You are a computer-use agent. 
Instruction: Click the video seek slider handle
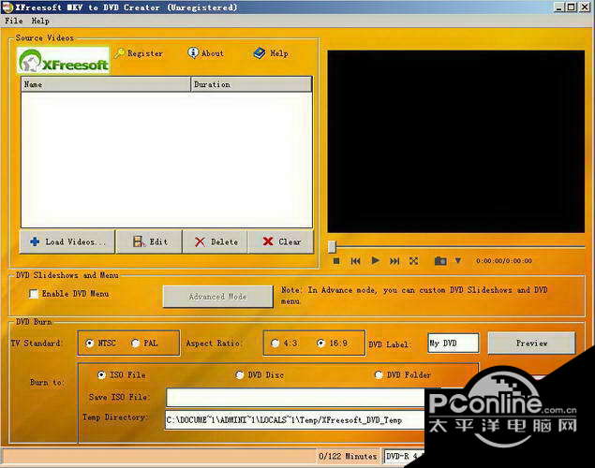332,247
